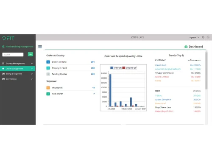
Task: Click the Dashboard gauge icon
Action: pos(186,47)
